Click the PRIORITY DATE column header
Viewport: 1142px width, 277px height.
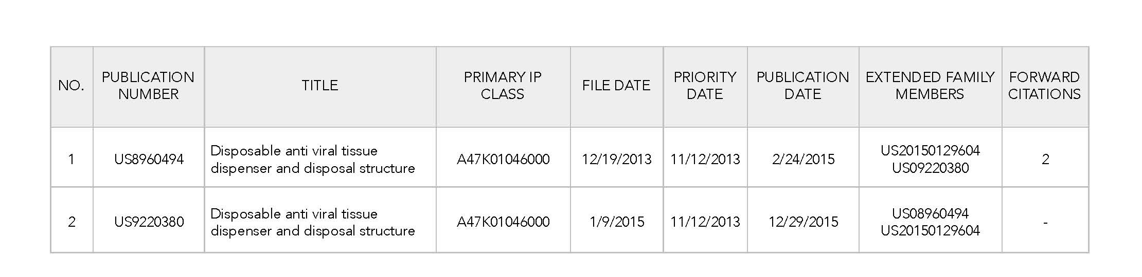[705, 86]
